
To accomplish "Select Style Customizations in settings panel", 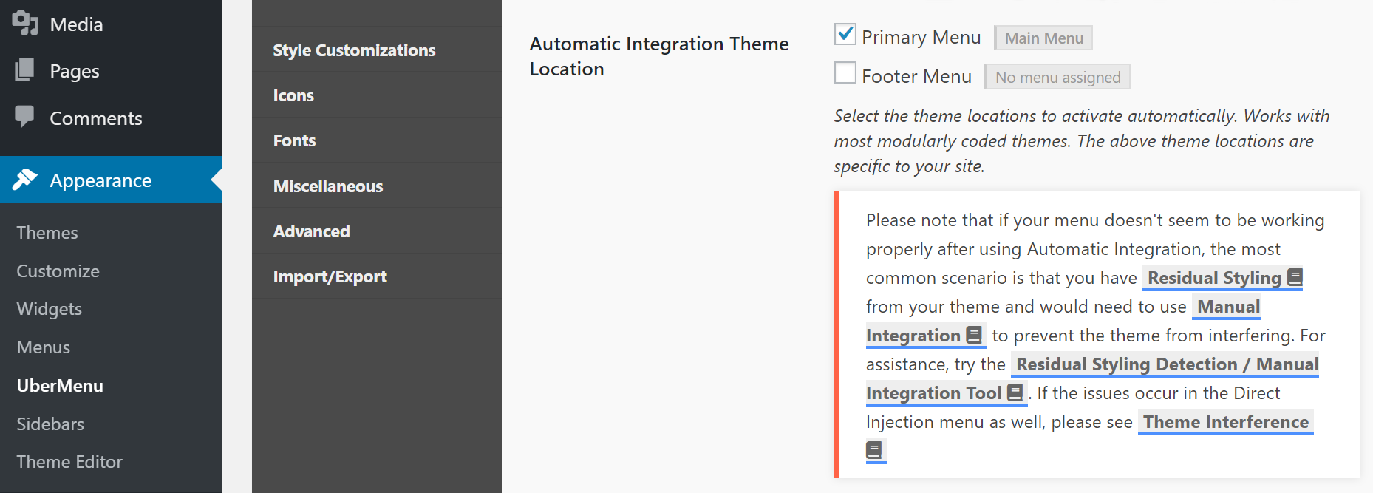I will point(354,50).
